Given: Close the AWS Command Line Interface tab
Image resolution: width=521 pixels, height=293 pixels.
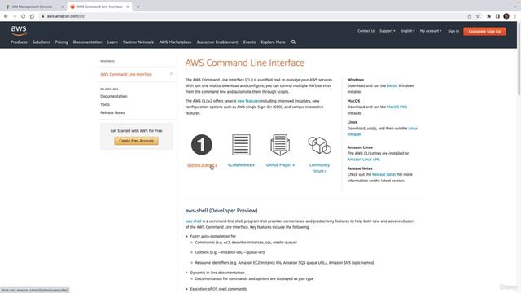Looking at the screenshot, I should [x=128, y=7].
